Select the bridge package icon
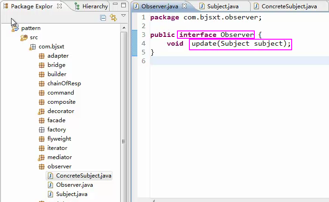 point(42,65)
